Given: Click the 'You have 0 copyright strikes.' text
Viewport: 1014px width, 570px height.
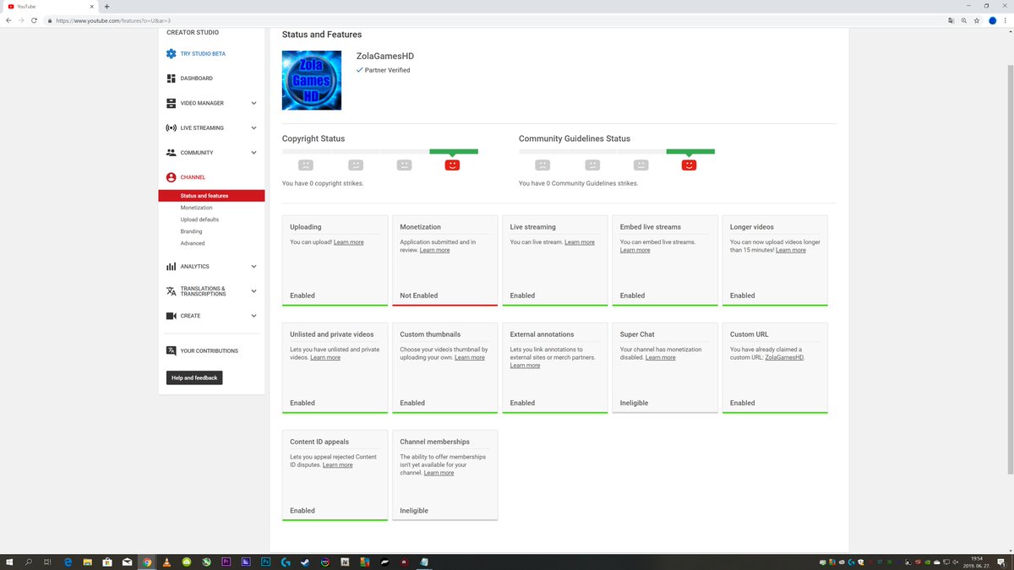Looking at the screenshot, I should point(323,183).
